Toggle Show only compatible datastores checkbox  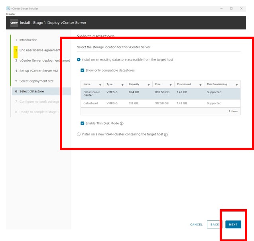tap(82, 70)
